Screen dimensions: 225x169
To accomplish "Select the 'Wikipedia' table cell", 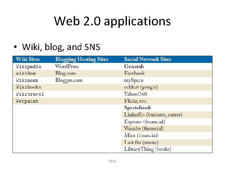I will pyautogui.click(x=29, y=67).
